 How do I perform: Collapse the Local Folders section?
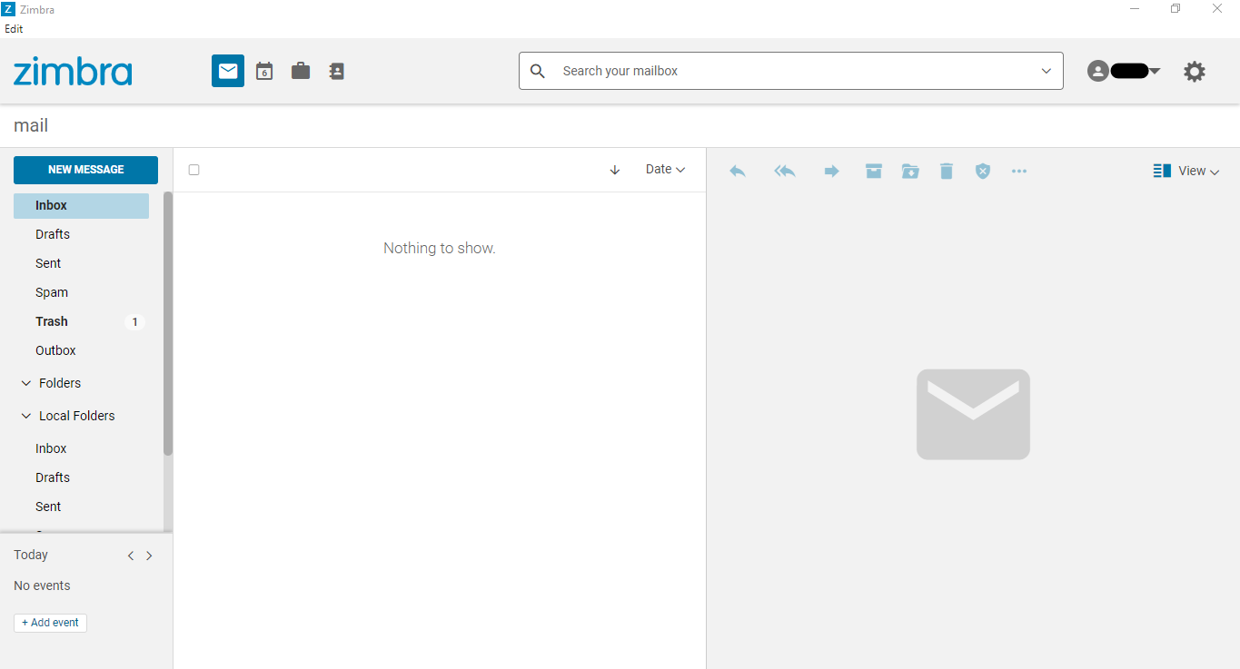point(25,415)
